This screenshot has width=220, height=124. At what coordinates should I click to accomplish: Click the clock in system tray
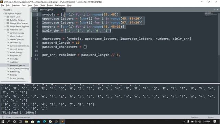click(x=206, y=122)
